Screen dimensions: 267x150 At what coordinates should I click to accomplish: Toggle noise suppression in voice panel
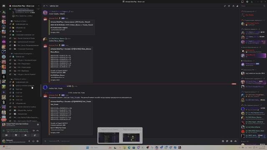34,130
